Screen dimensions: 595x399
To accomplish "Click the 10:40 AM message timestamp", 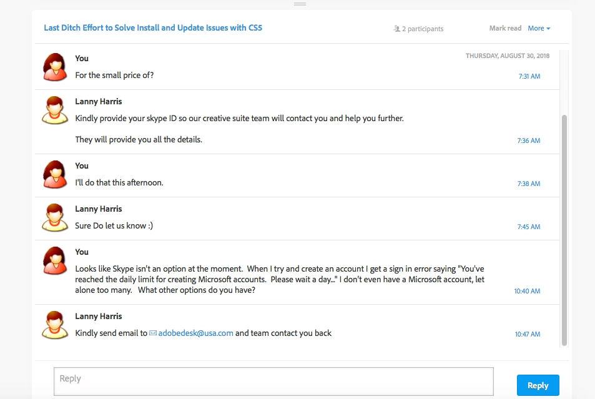I will pyautogui.click(x=527, y=291).
